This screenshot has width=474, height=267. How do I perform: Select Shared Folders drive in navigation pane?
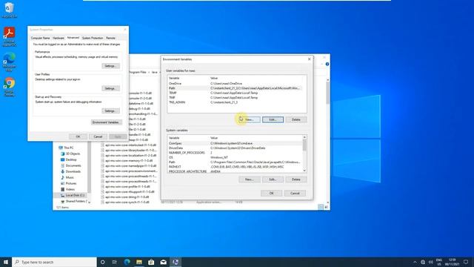(x=73, y=201)
